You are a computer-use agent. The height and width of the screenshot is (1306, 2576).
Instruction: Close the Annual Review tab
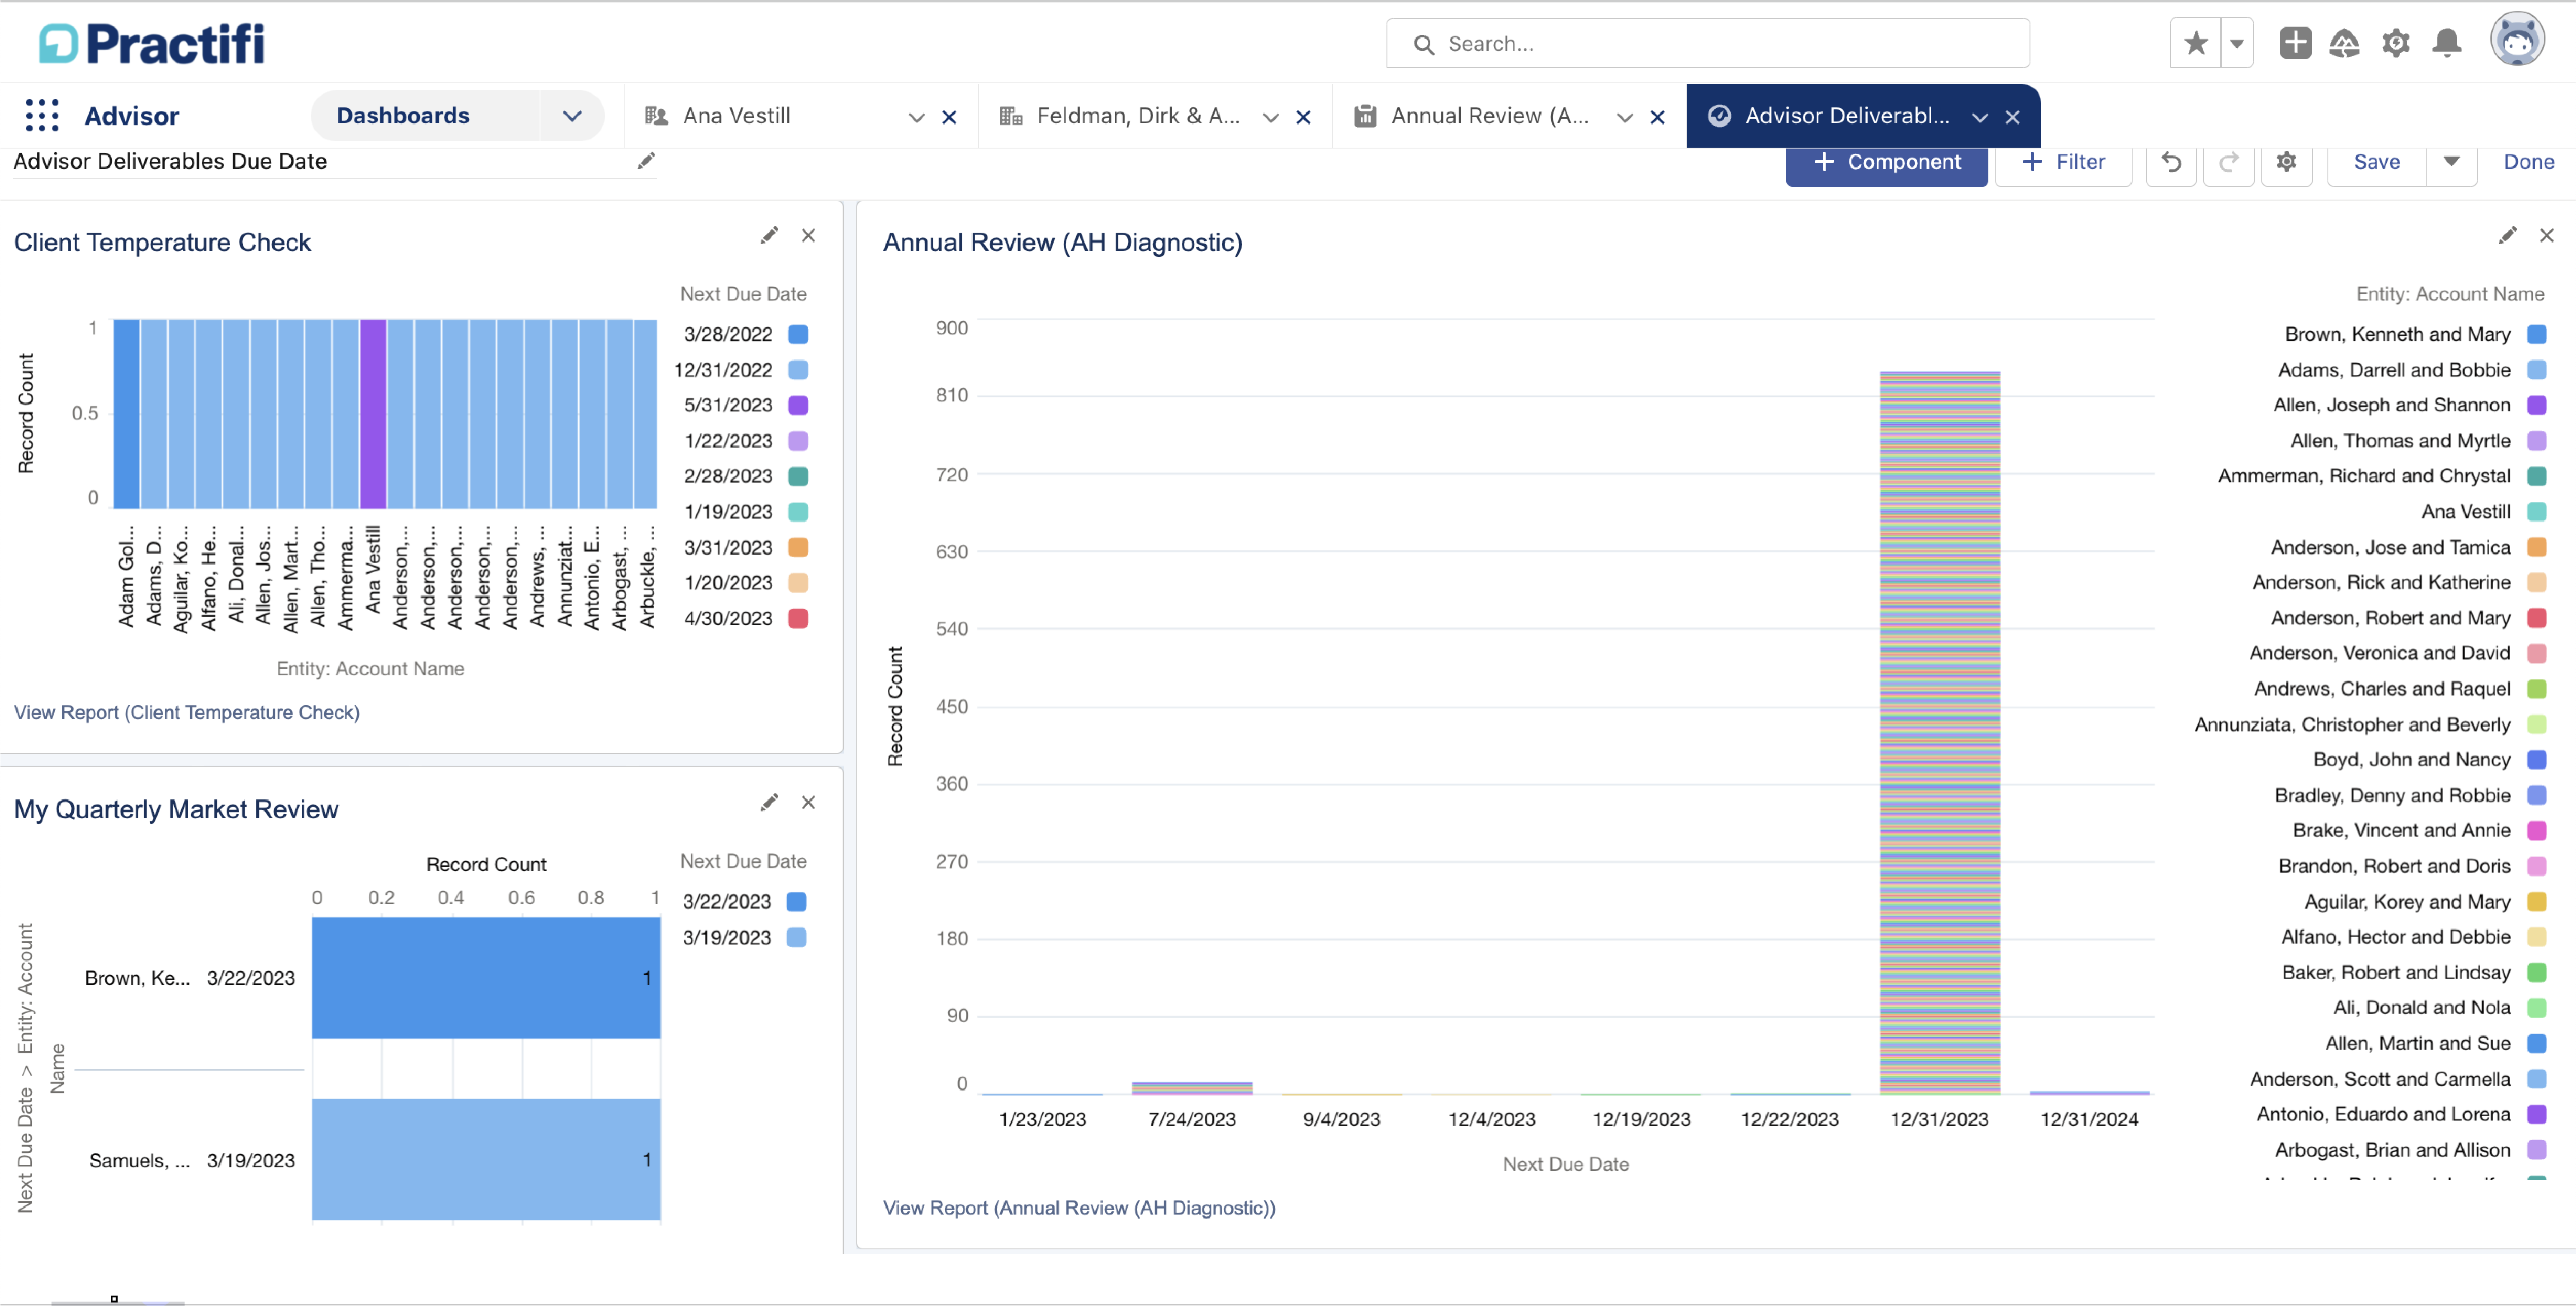(1657, 117)
